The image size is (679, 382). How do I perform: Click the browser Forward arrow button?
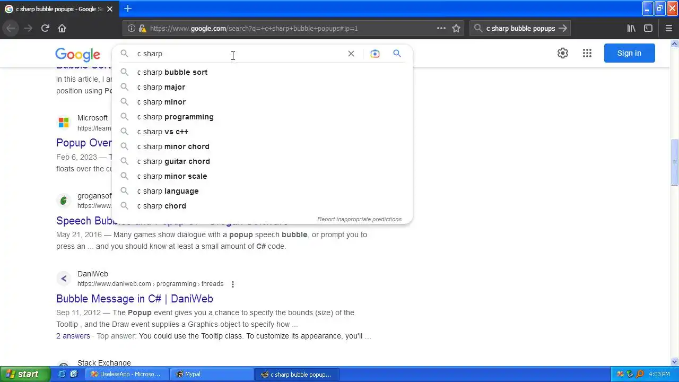click(x=28, y=28)
